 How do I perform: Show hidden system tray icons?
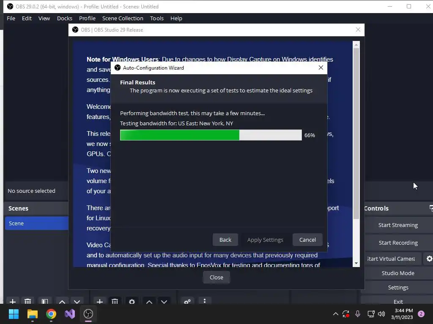tap(335, 313)
